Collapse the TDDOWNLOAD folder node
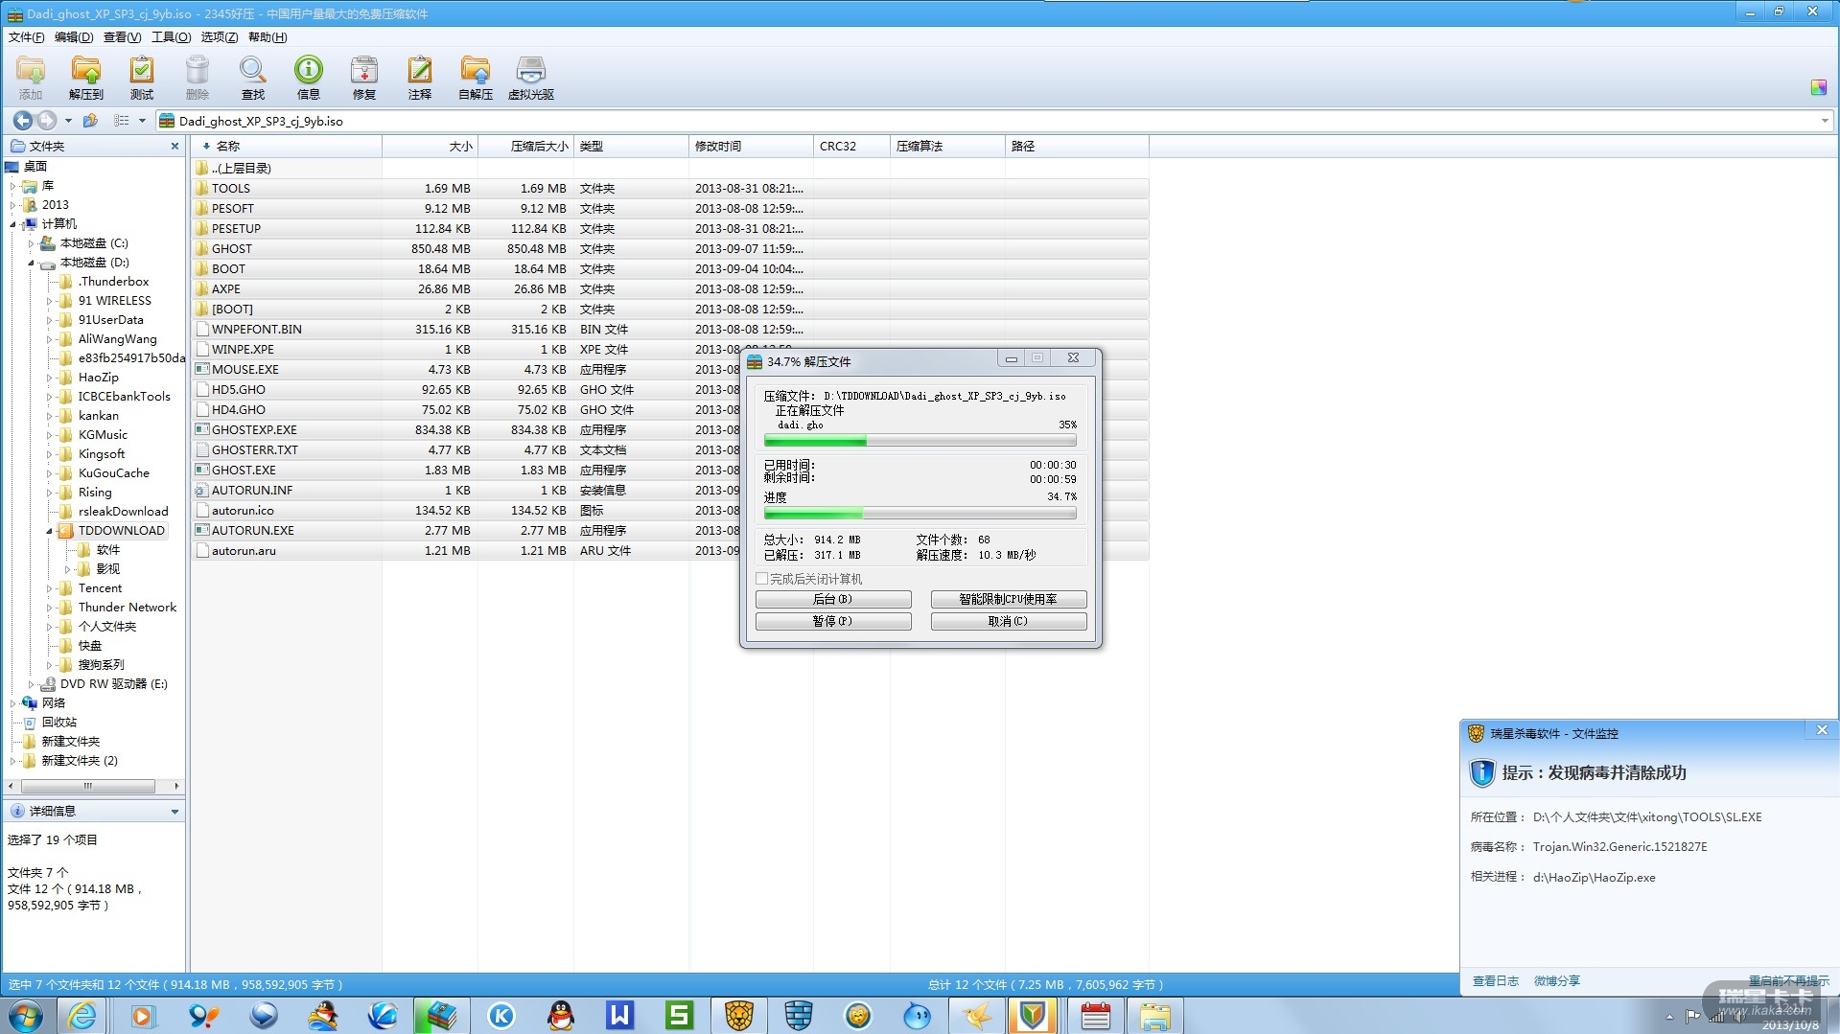 coord(49,531)
